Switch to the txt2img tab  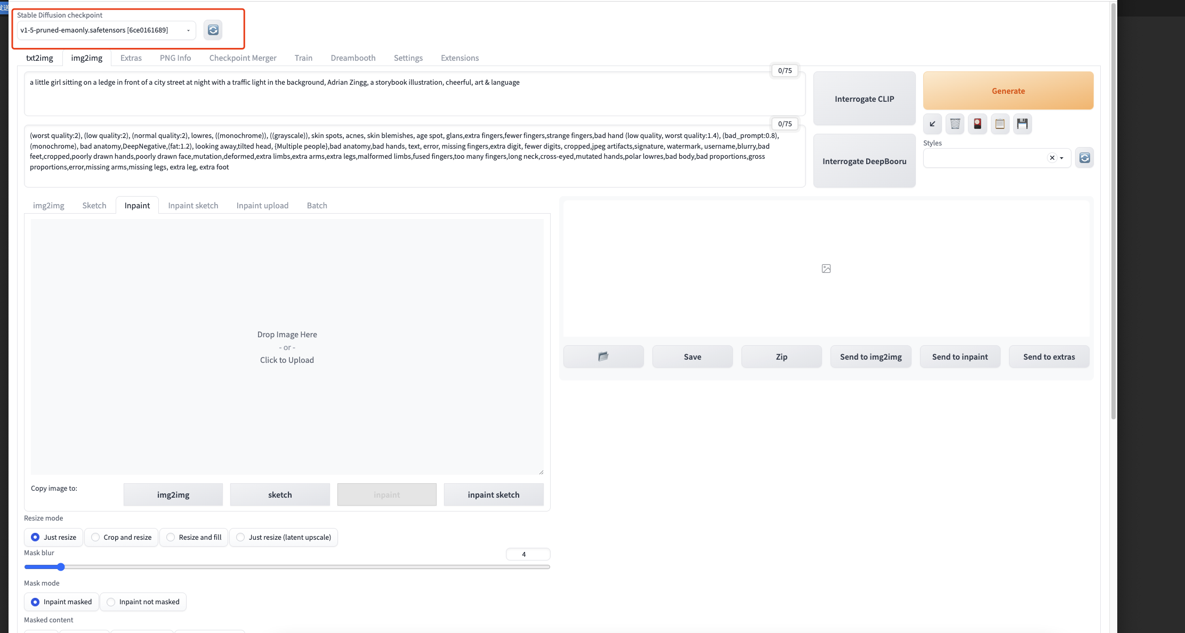point(39,58)
